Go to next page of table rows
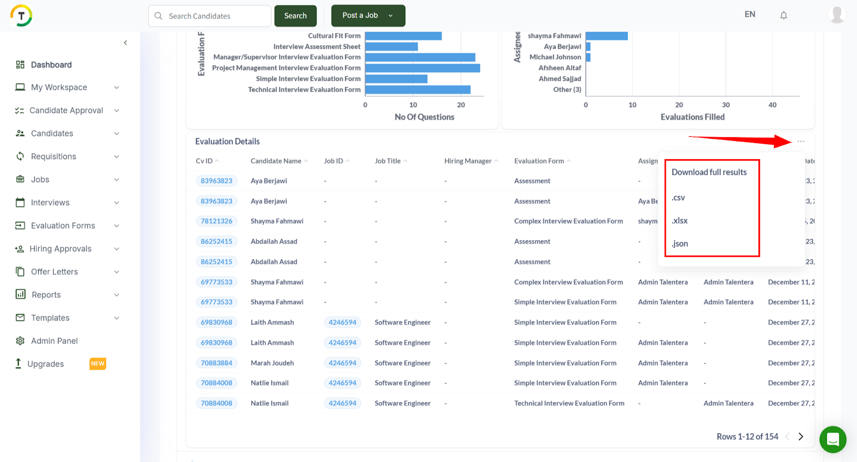 [801, 437]
